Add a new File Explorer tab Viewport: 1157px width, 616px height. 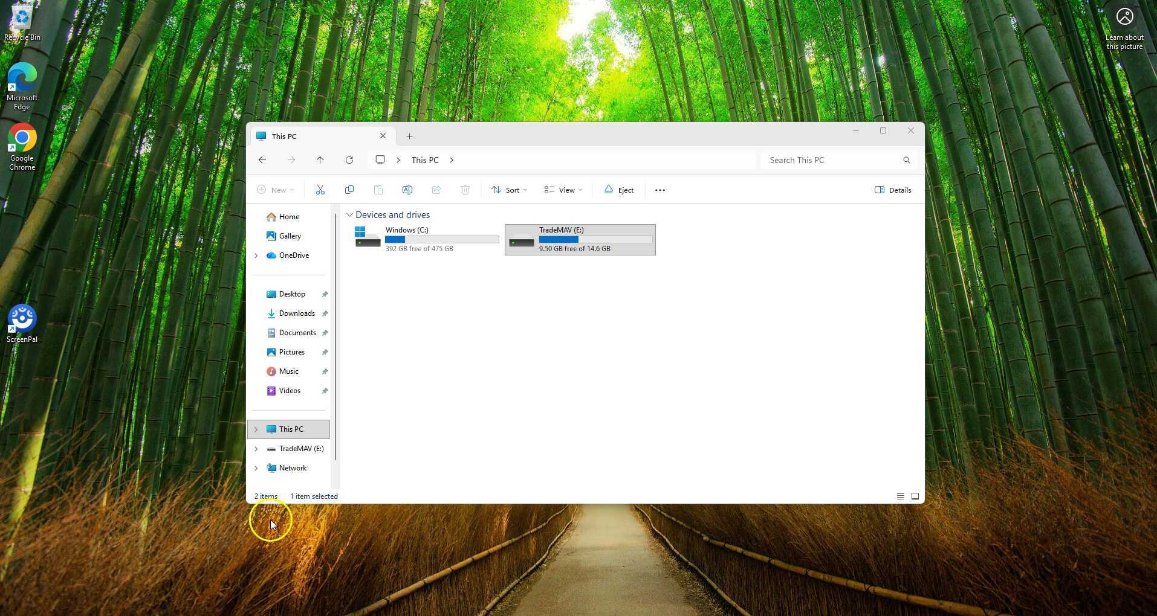click(x=410, y=136)
